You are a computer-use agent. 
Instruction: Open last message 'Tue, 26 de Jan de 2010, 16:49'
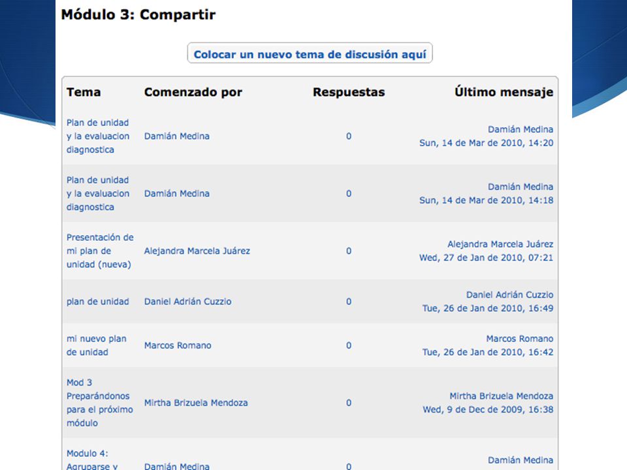(x=488, y=309)
